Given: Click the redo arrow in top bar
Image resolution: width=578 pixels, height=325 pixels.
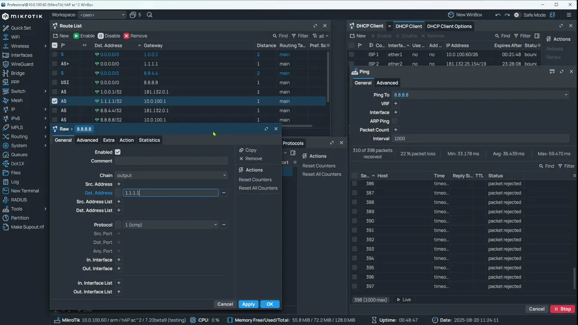Looking at the screenshot, I should 507,15.
